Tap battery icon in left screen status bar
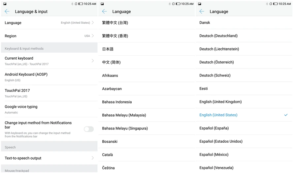 [81, 4]
